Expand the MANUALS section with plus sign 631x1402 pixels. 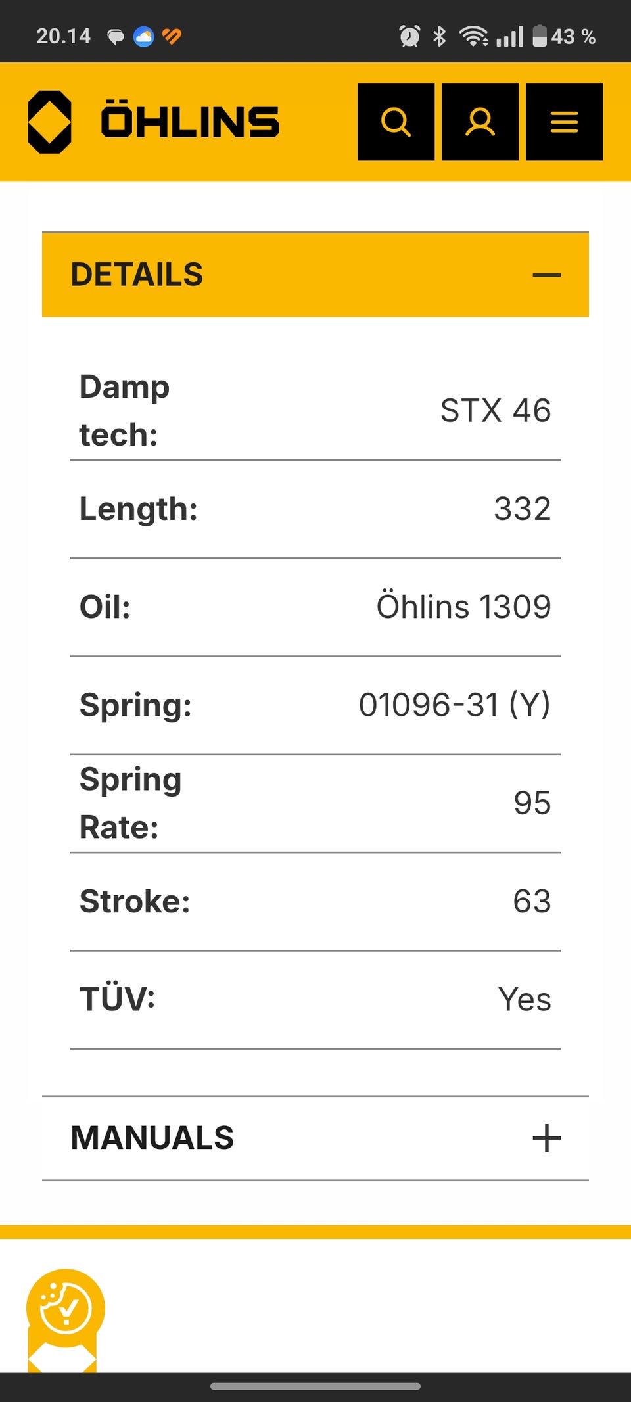coord(546,1138)
